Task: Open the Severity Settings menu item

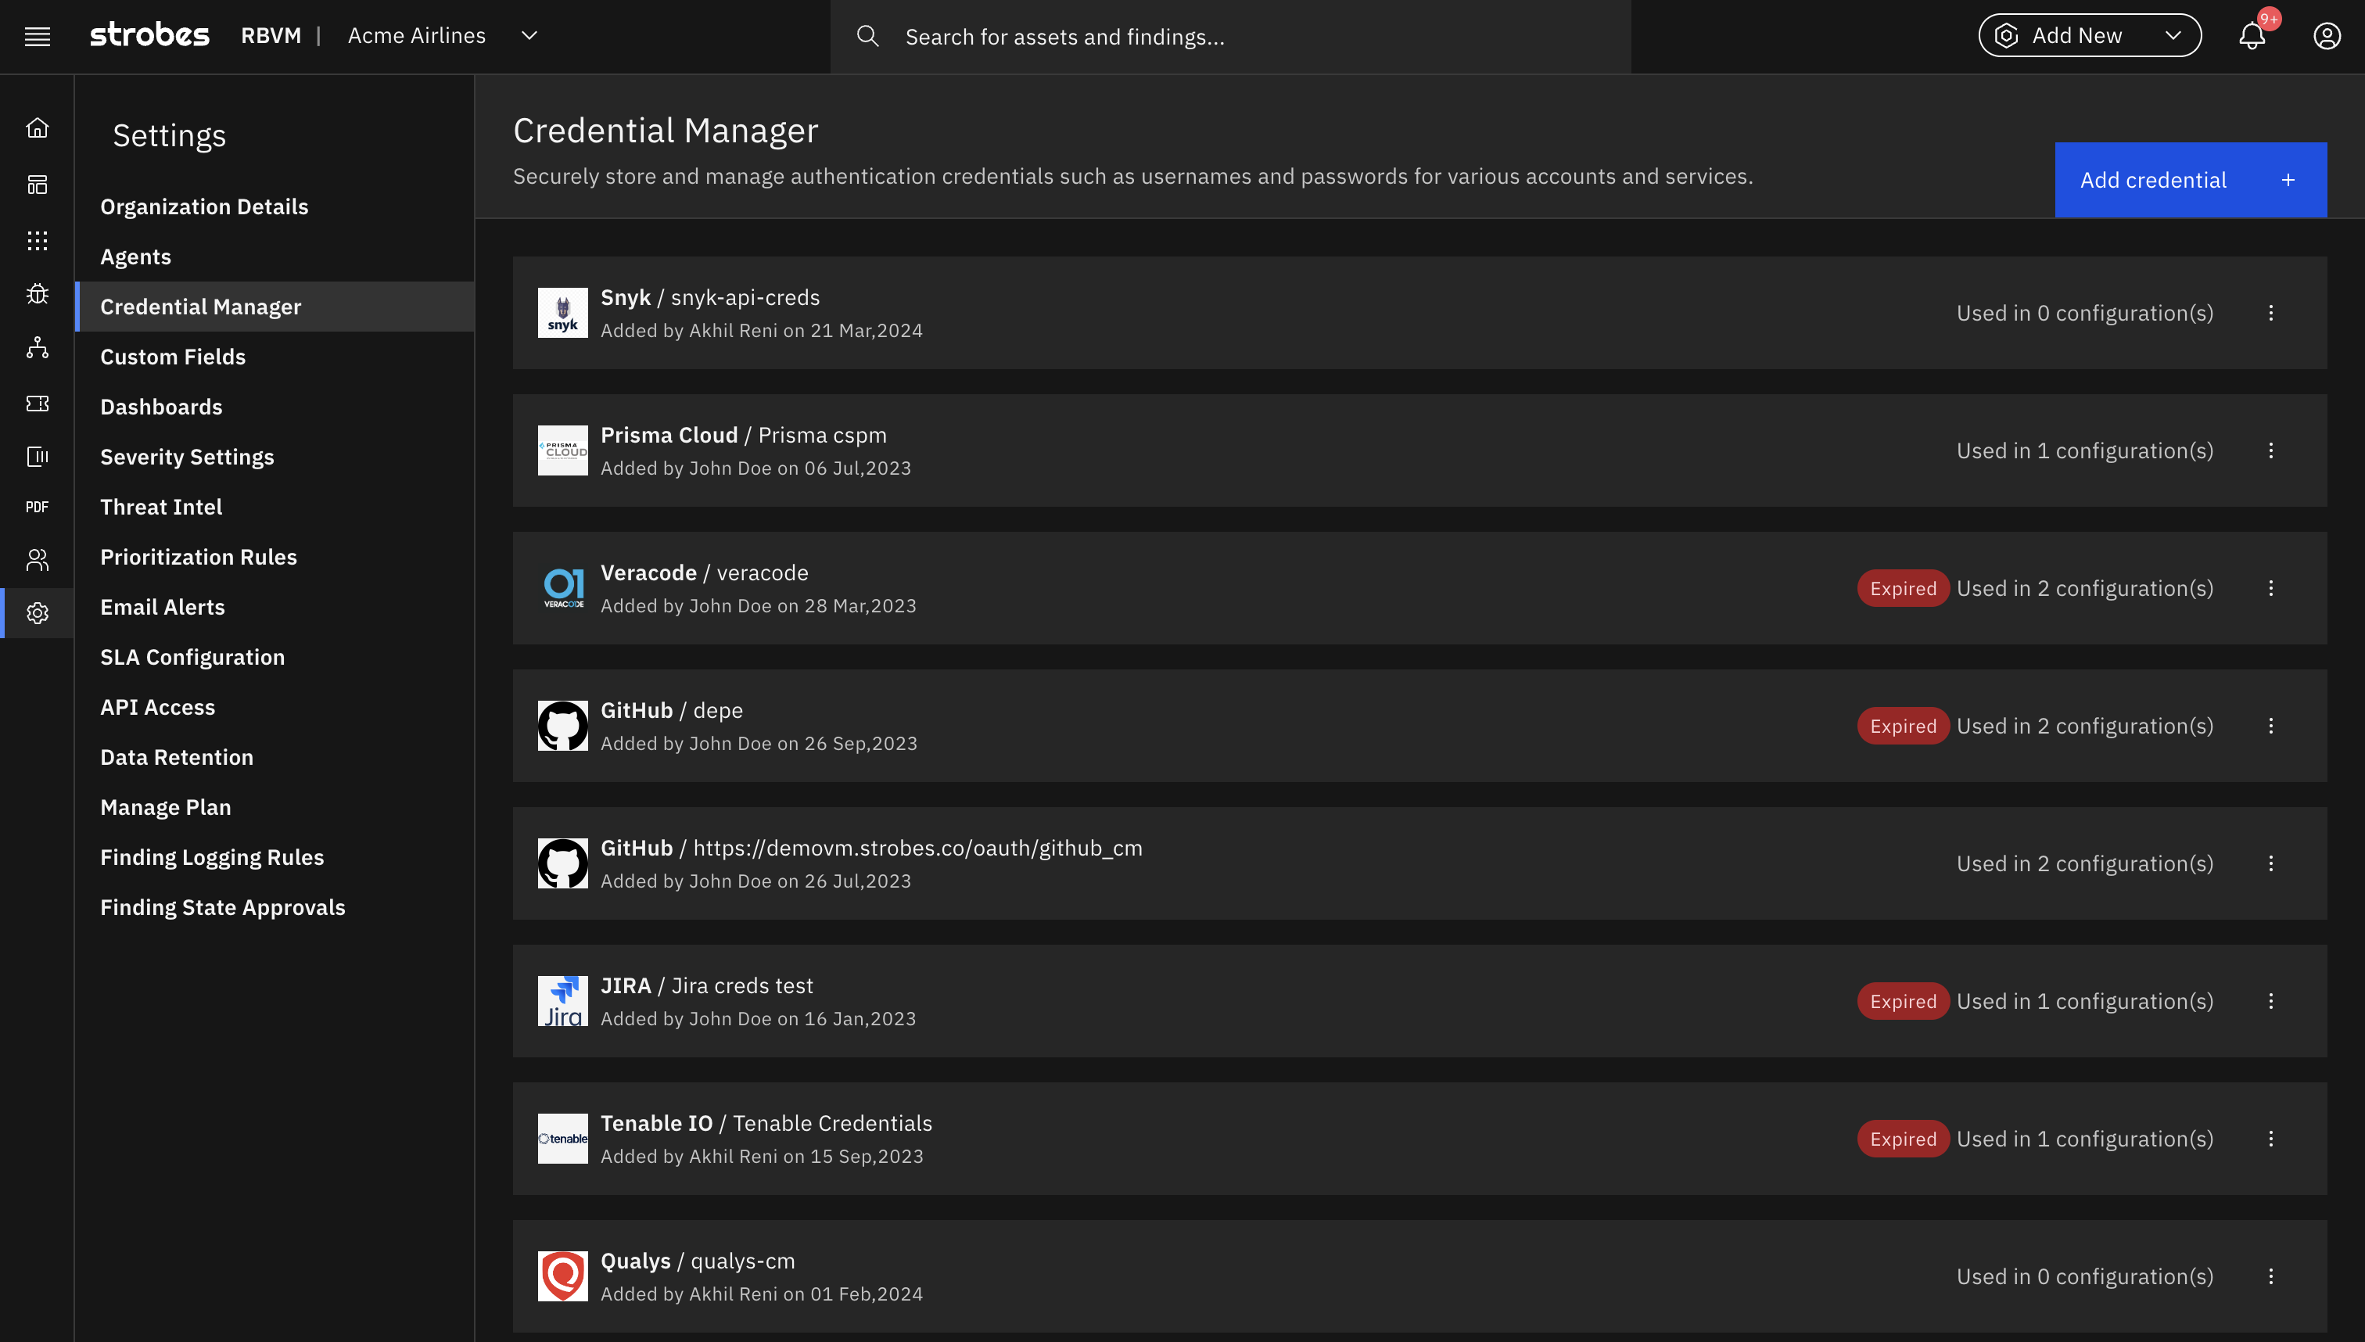Action: [187, 457]
